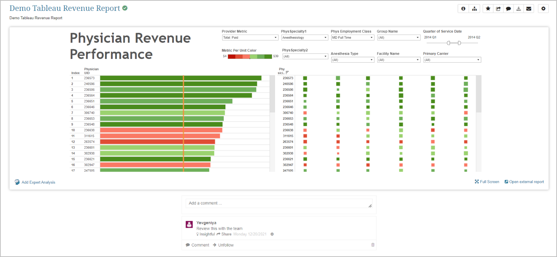
Task: Click the Full Screen link
Action: (487, 182)
